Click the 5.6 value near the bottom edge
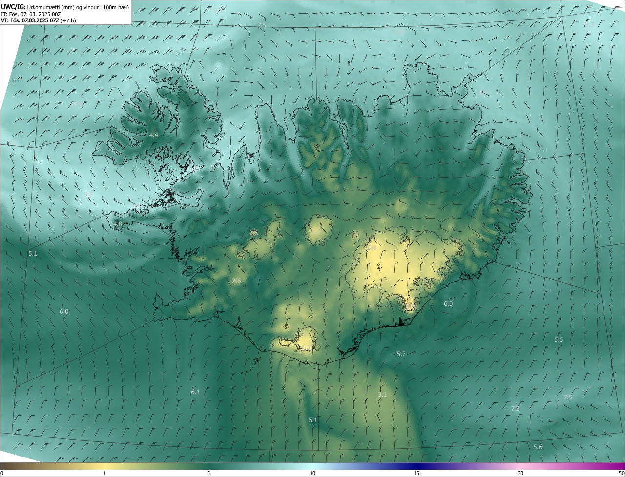Viewport: 625px width, 477px height. point(538,447)
